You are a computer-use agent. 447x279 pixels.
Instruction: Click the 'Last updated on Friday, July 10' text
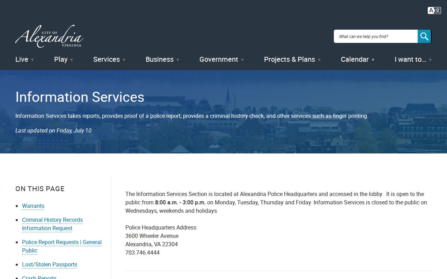click(x=53, y=130)
